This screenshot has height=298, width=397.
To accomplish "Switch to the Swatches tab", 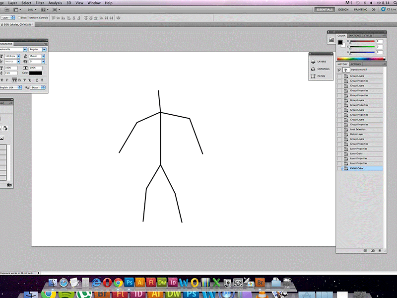I will click(354, 36).
